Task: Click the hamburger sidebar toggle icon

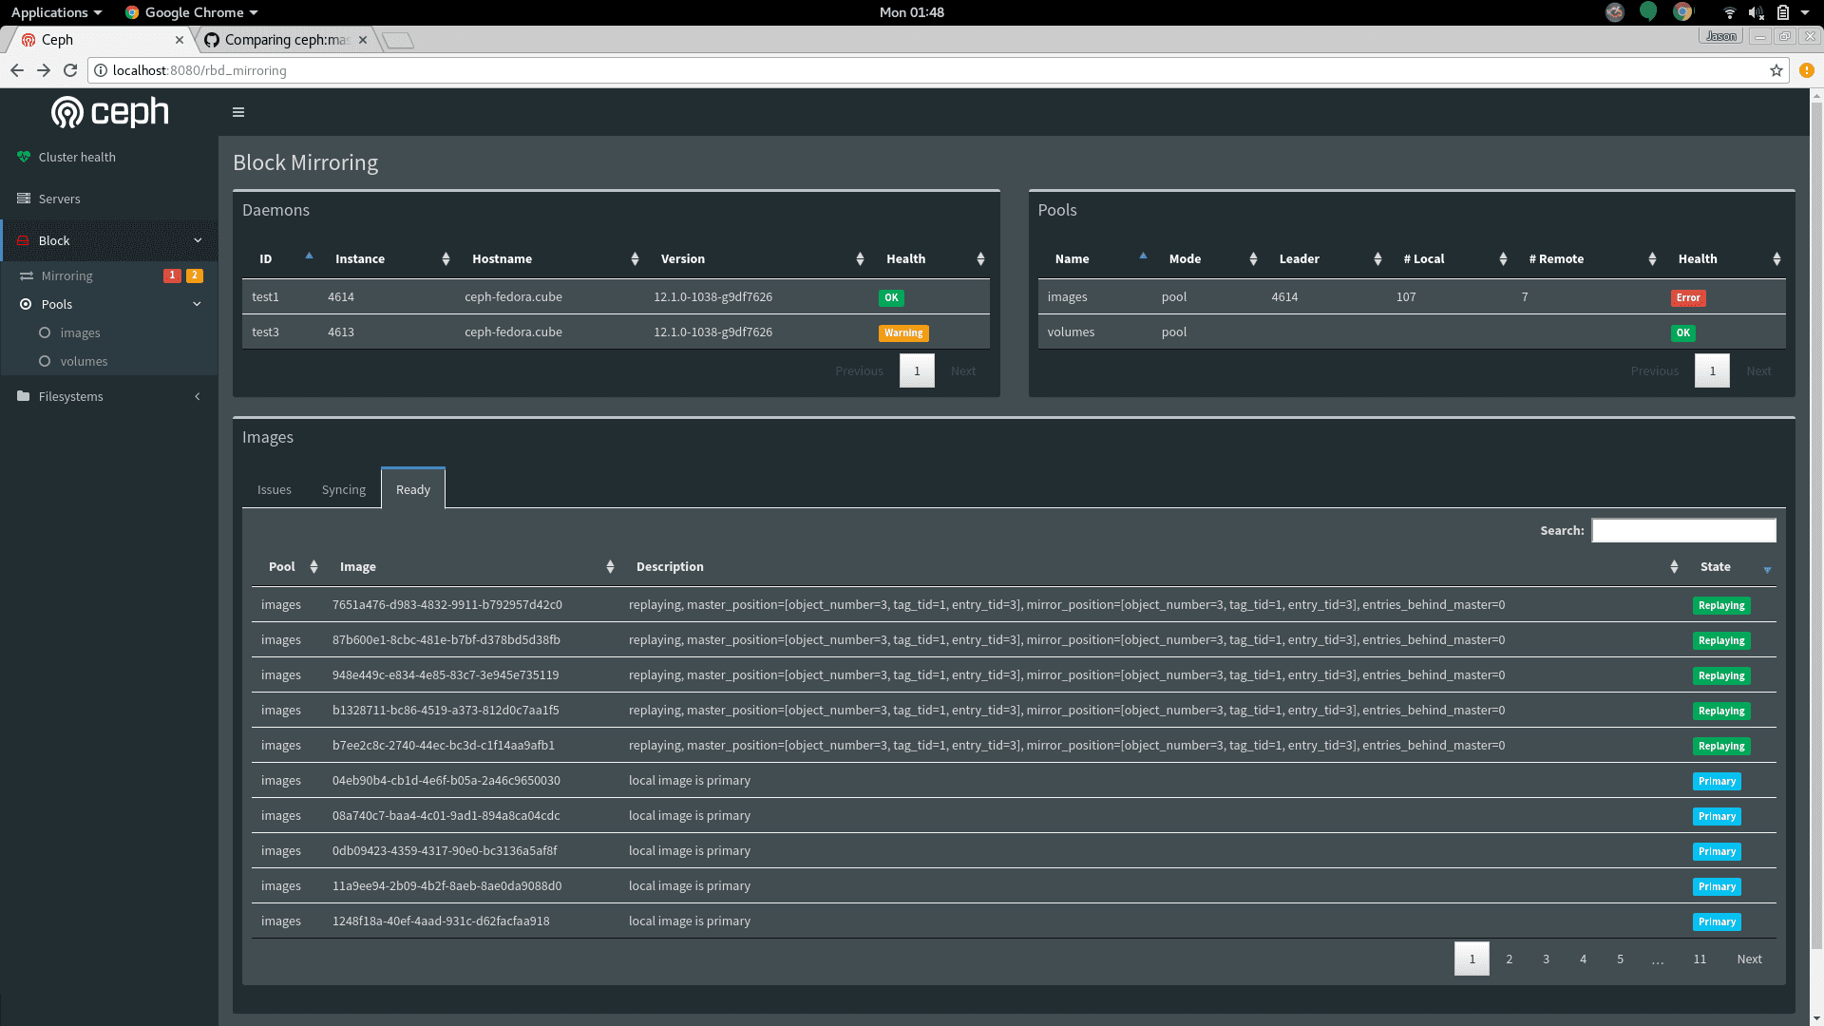Action: click(238, 112)
